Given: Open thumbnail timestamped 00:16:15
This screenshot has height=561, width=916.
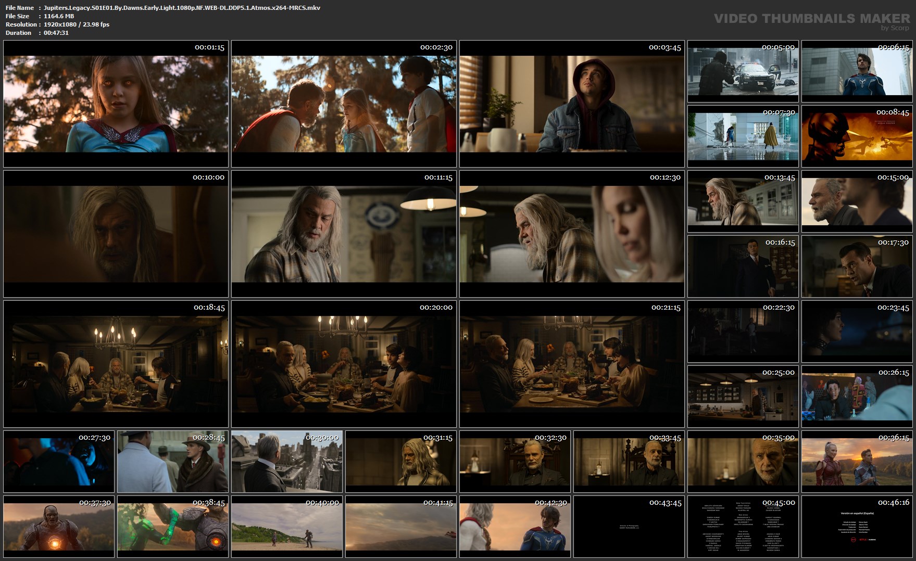Looking at the screenshot, I should 743,266.
